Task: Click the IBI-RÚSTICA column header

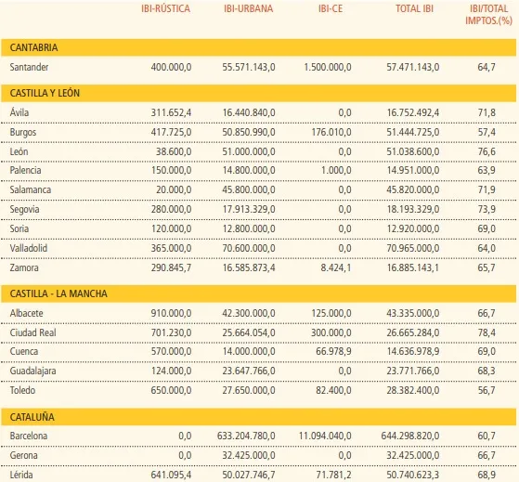Action: click(165, 8)
